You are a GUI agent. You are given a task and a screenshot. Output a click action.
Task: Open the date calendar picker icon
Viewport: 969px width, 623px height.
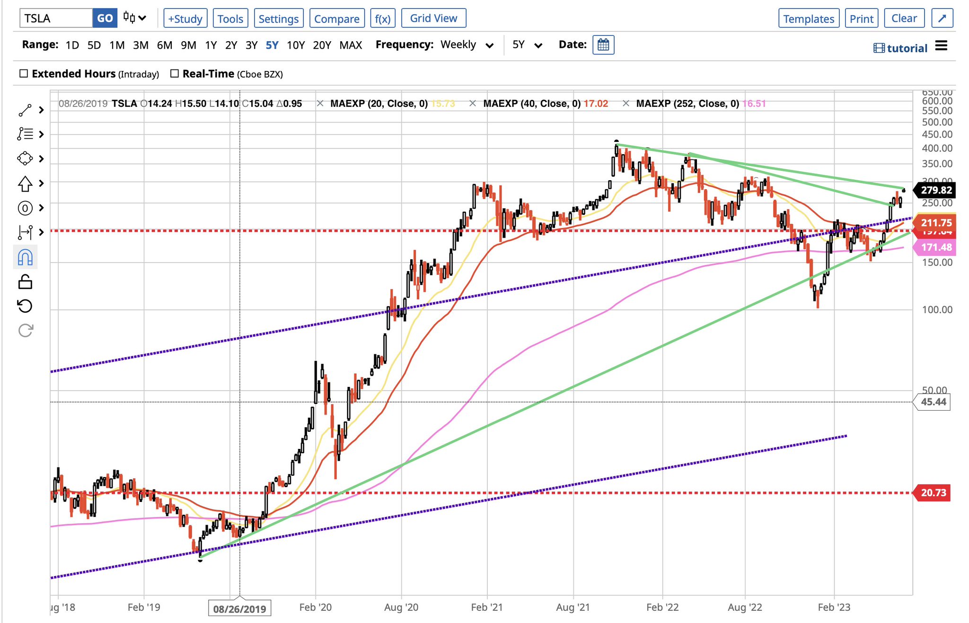[x=603, y=45]
